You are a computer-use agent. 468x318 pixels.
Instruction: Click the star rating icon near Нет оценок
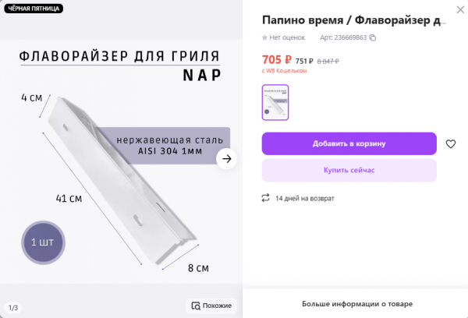(x=265, y=37)
